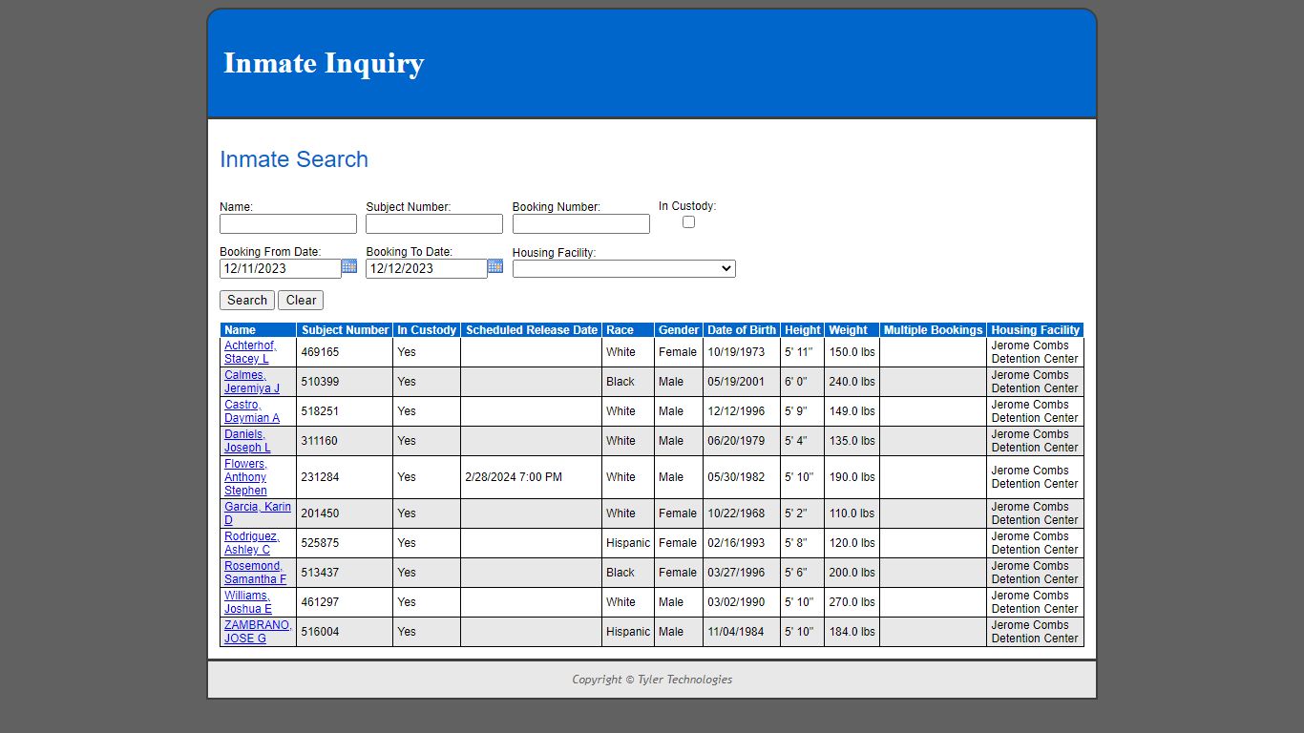Image resolution: width=1304 pixels, height=733 pixels.
Task: Select subject number 231284 cell
Action: click(x=345, y=477)
